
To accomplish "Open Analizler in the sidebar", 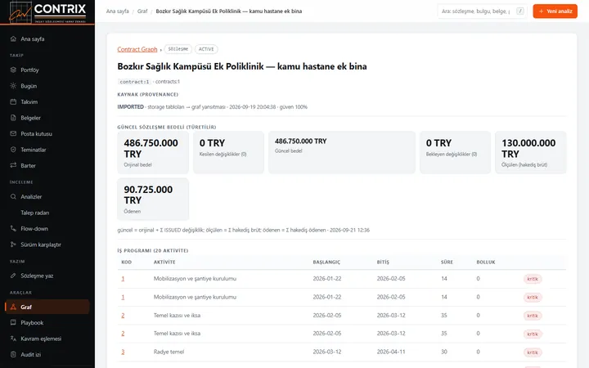I will click(47, 197).
